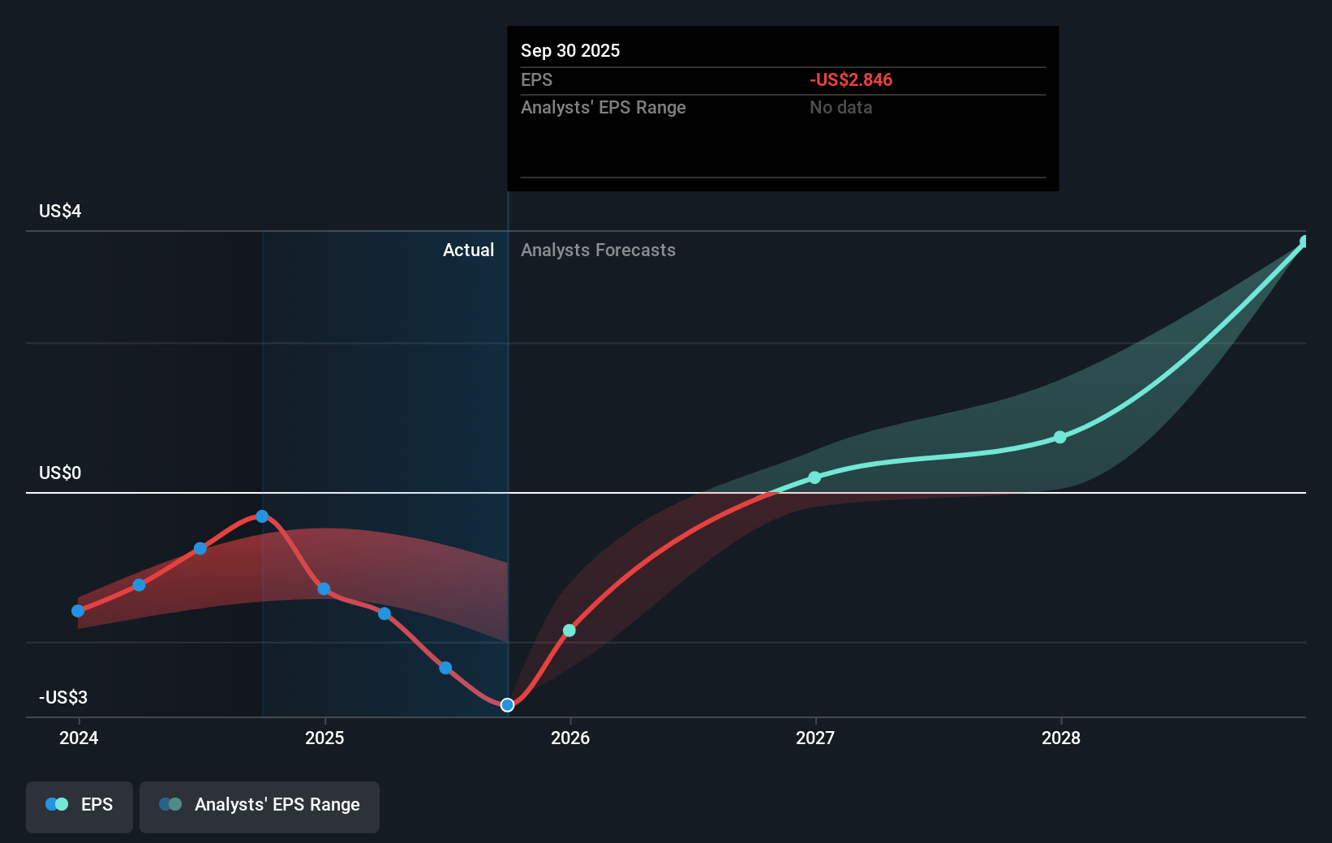Click the 'Analysts Forecasts' section label
Viewport: 1332px width, 843px height.
point(598,250)
